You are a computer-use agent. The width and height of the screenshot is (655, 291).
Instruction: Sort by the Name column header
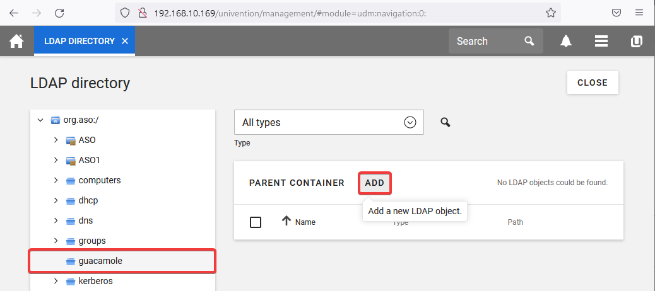pos(305,222)
